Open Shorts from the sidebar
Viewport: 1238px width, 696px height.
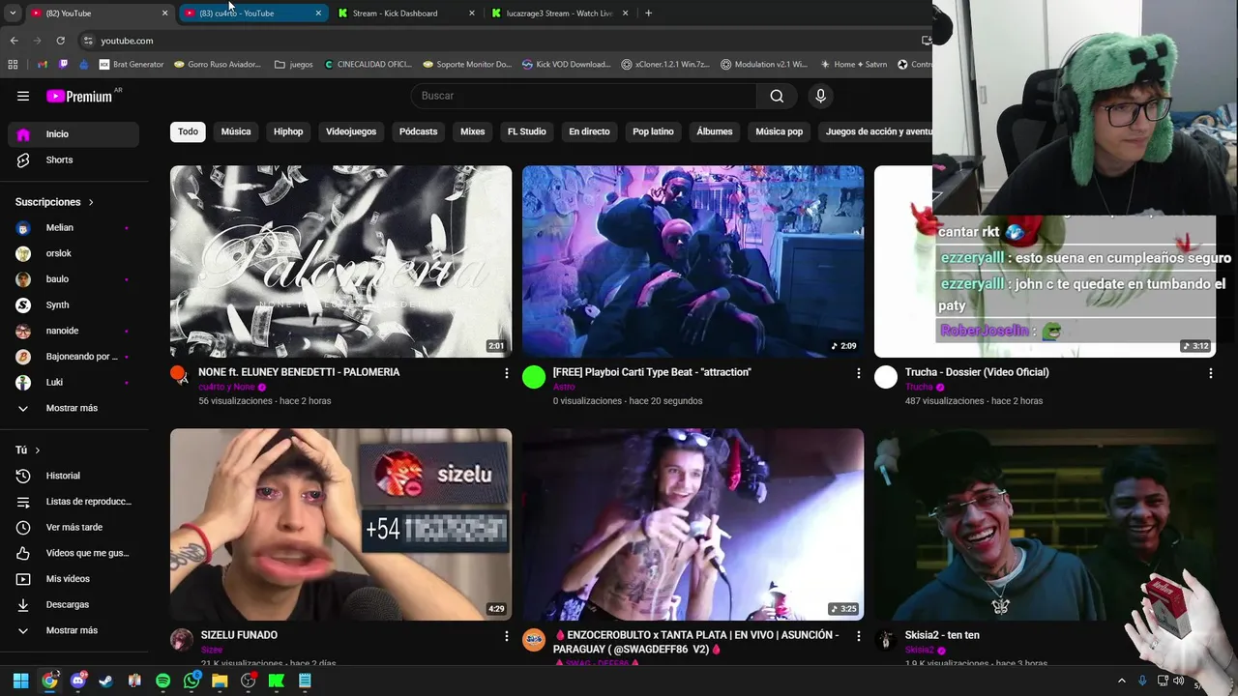point(74,159)
